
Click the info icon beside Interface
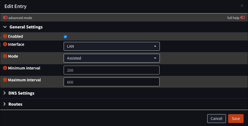tap(5, 44)
